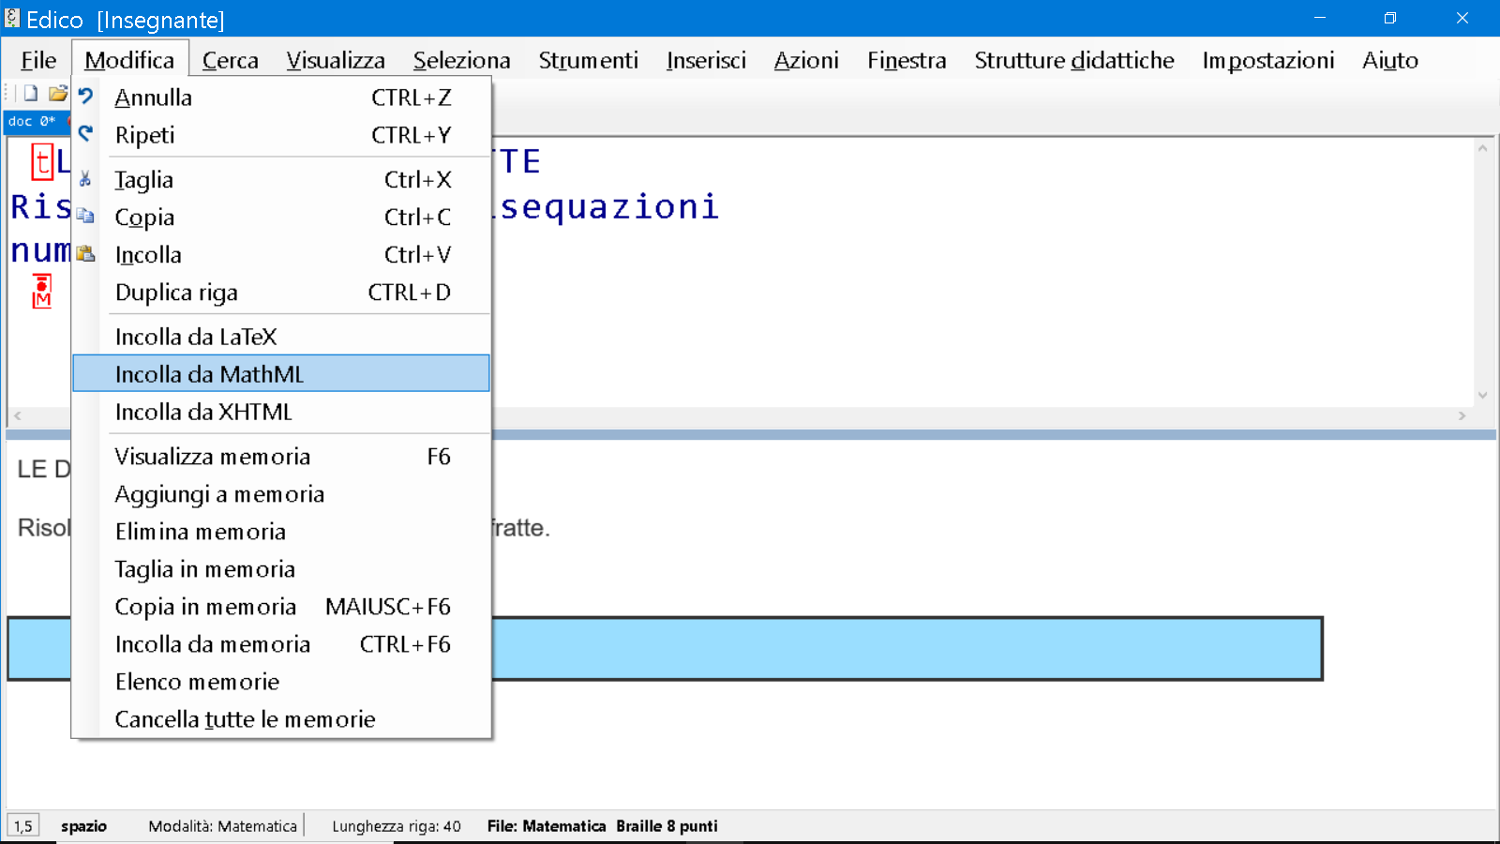Click the Incolla clipboard icon
Screen dimensions: 1500x844
point(85,254)
